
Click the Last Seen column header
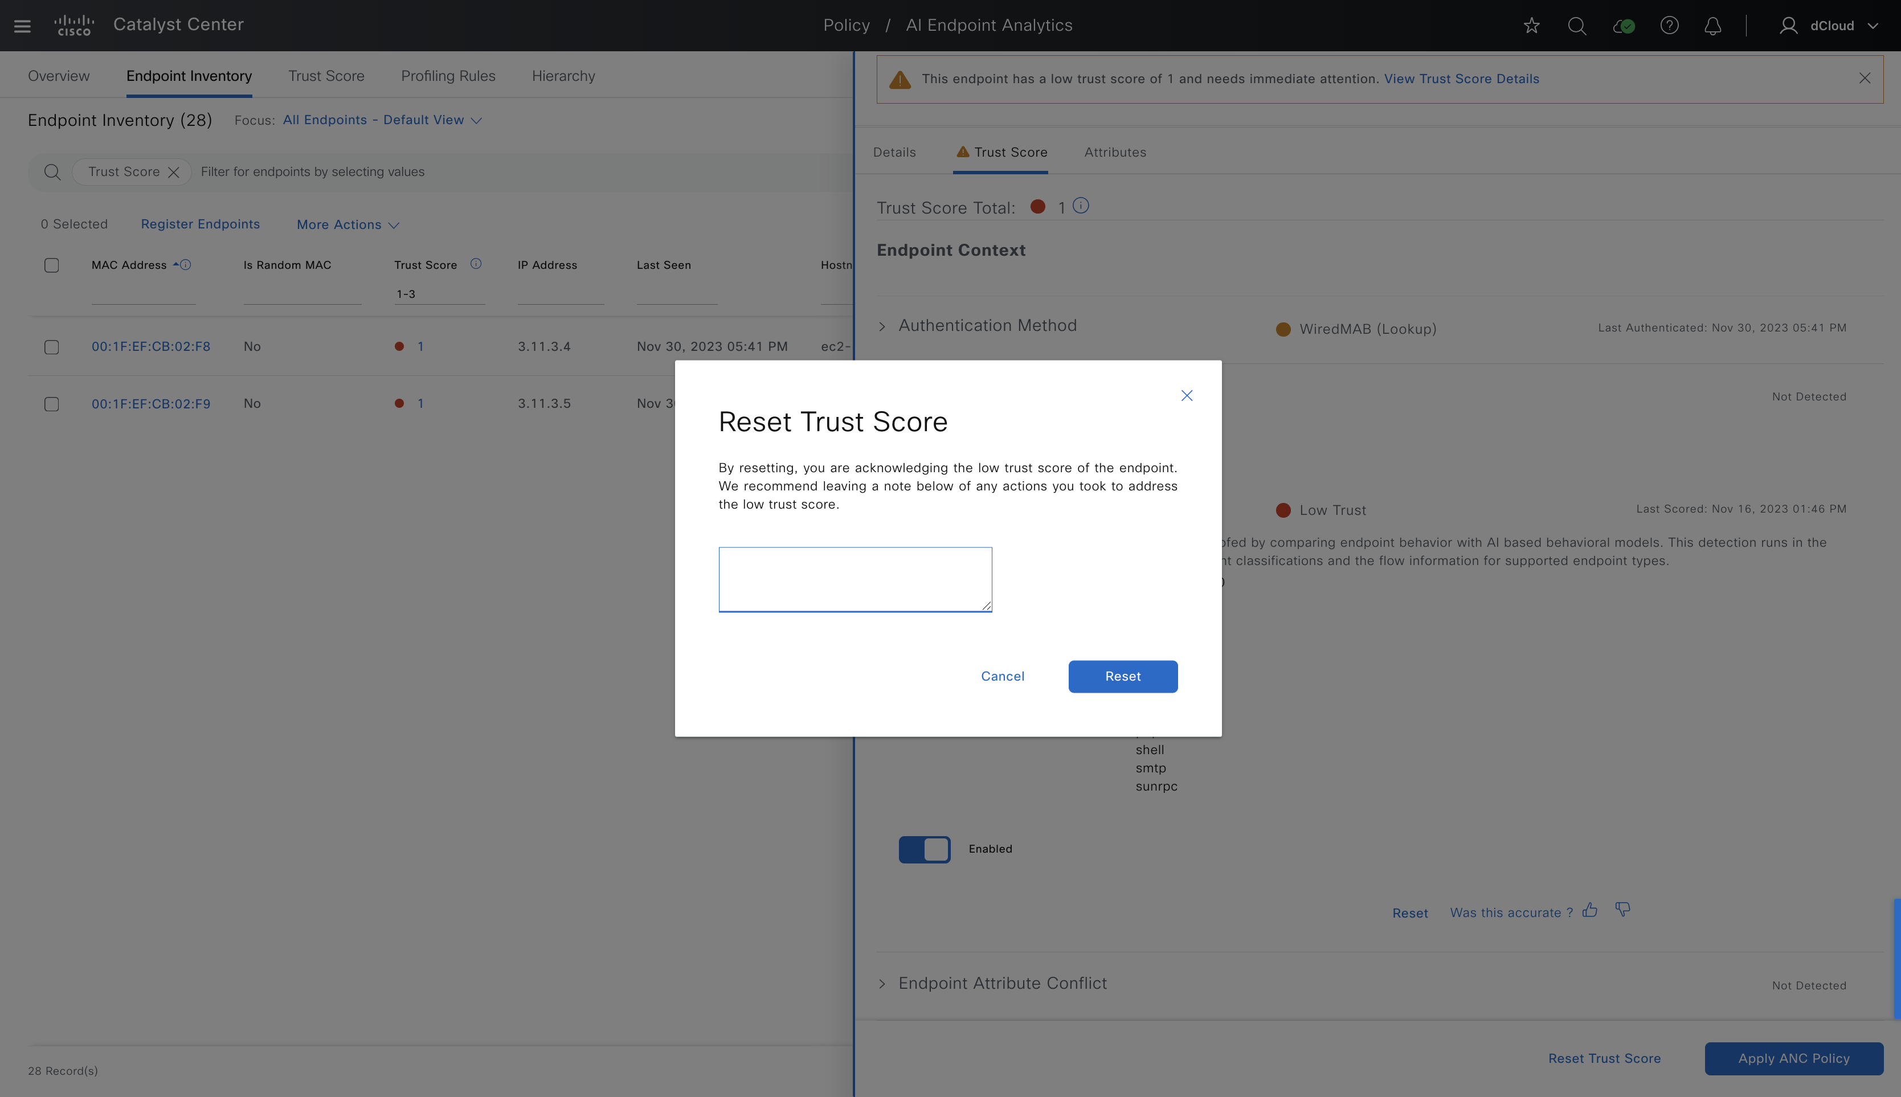click(663, 265)
